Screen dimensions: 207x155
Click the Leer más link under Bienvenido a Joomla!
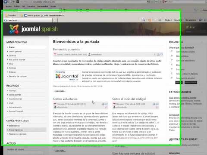tap(60, 91)
